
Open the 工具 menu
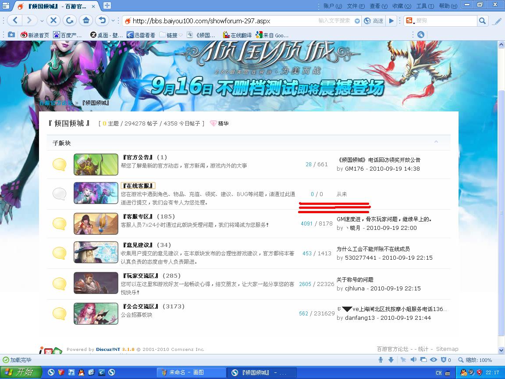(x=424, y=6)
